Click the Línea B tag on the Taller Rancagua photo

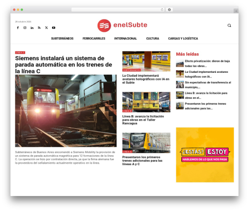pyautogui.click(x=127, y=111)
